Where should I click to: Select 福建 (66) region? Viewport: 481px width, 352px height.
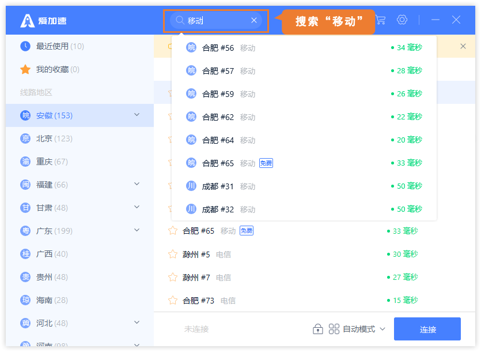(79, 185)
